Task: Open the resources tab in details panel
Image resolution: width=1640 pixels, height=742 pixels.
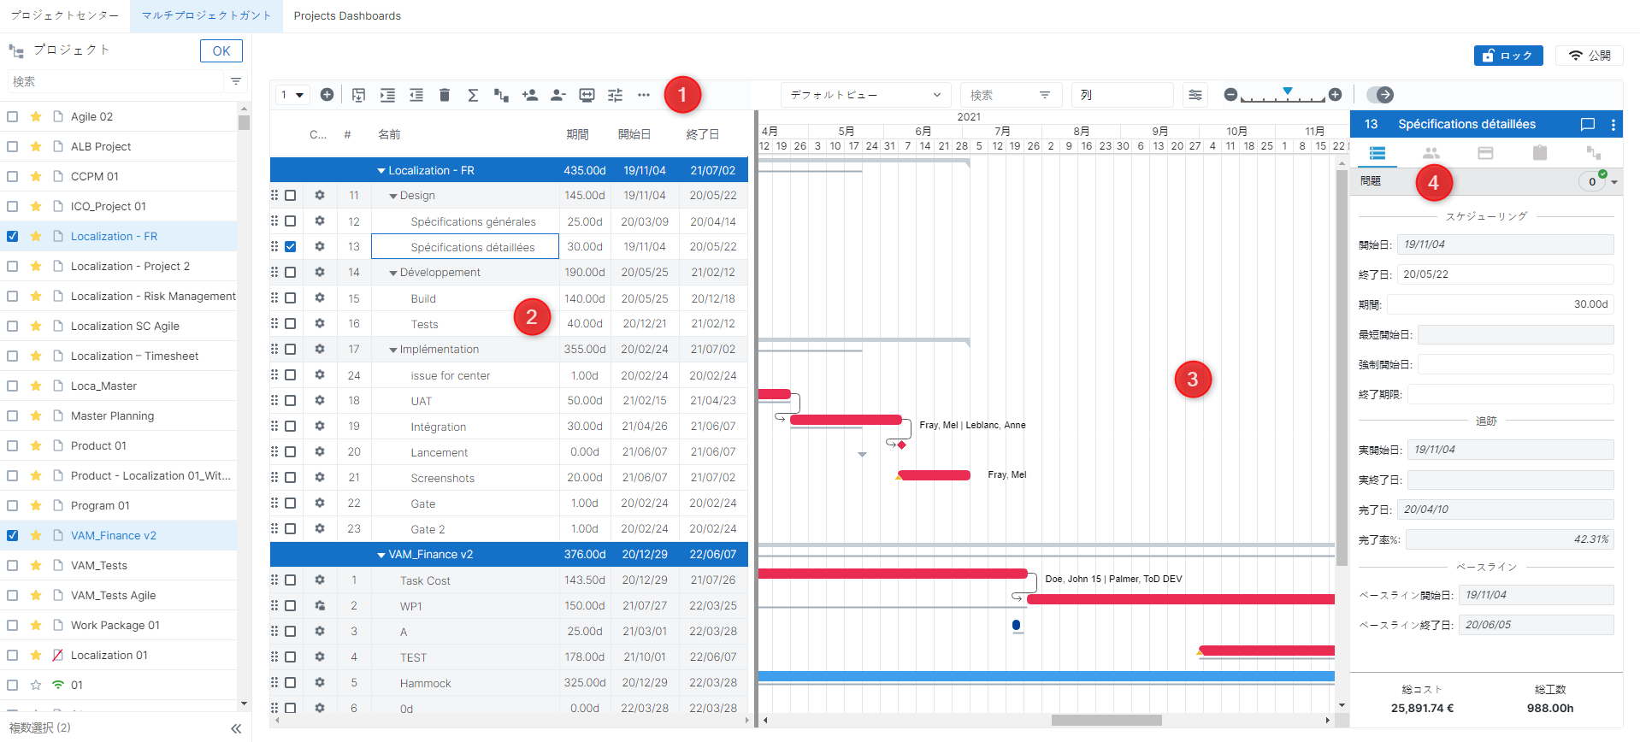Action: [1431, 153]
